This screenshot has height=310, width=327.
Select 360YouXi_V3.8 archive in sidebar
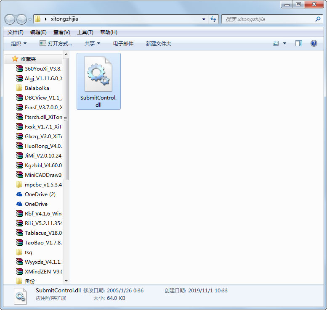[x=39, y=69]
